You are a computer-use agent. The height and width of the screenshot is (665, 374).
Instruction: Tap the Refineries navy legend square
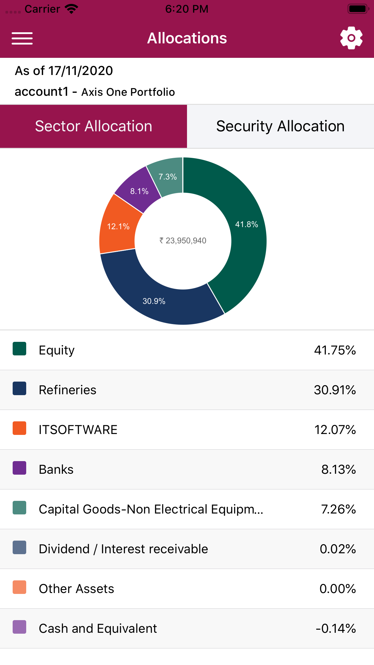[x=20, y=390]
